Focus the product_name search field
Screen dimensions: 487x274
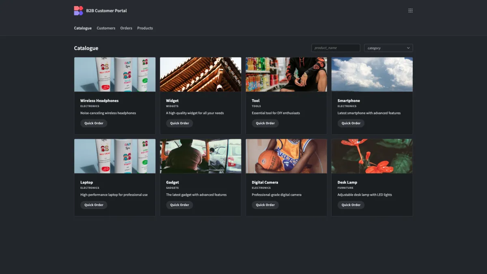(336, 48)
